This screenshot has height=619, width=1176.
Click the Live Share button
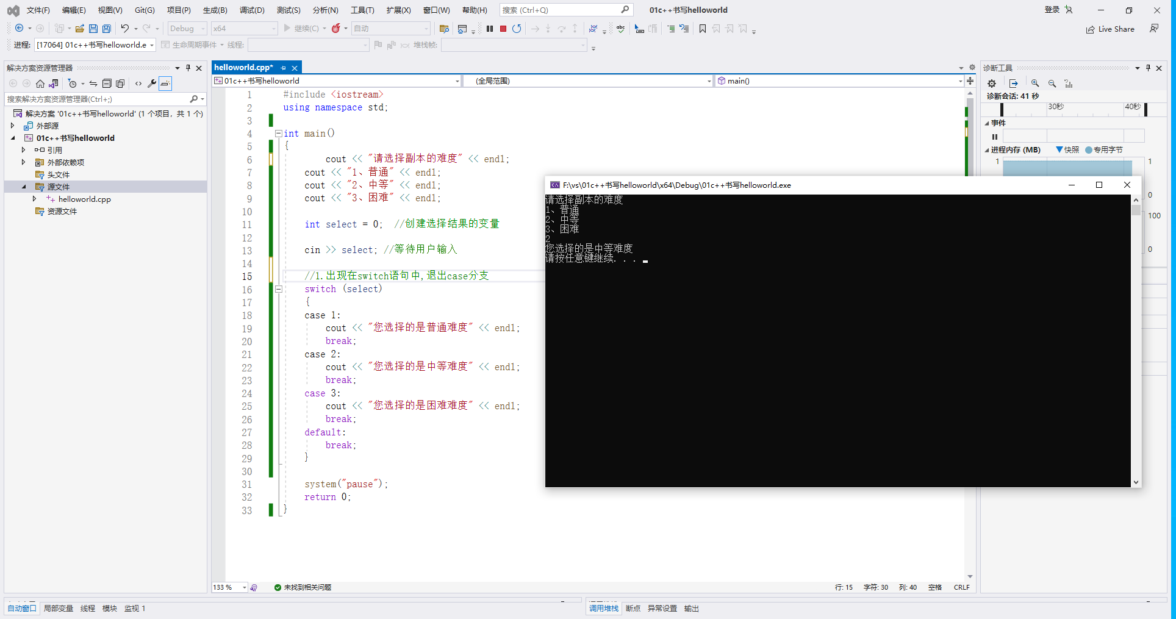[1110, 29]
